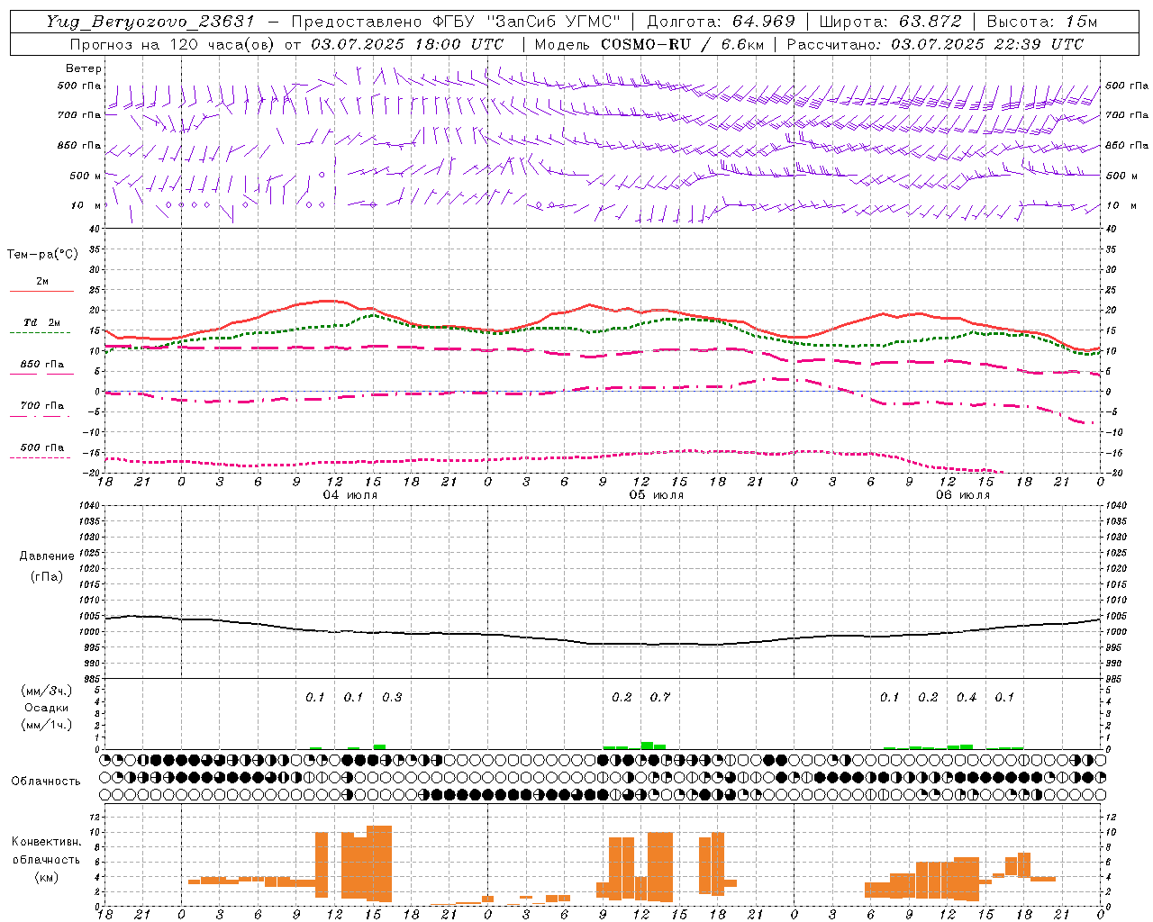Click the 700 гПа temperature legend entry
Viewport: 1153px width, 922px height.
coord(41,406)
